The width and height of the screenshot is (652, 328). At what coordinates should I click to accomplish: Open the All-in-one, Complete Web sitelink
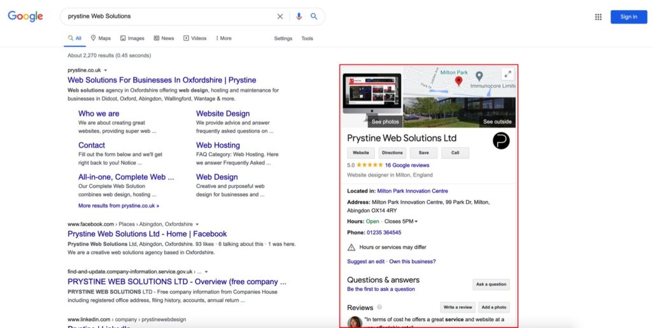tap(126, 177)
